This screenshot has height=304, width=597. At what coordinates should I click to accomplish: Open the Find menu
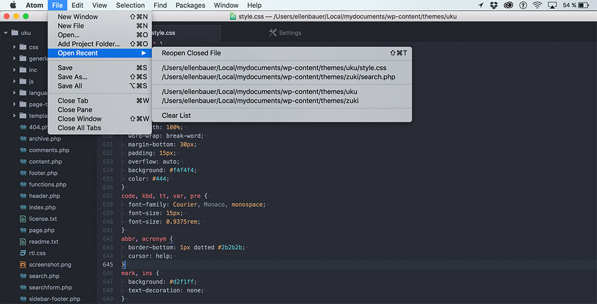coord(160,5)
